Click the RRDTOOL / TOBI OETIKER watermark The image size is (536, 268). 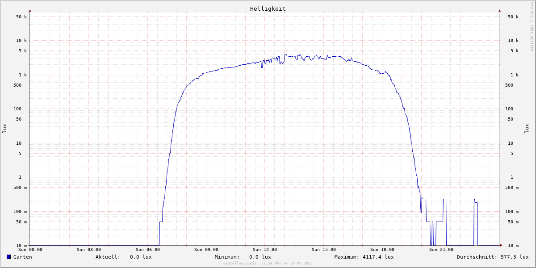[532, 26]
